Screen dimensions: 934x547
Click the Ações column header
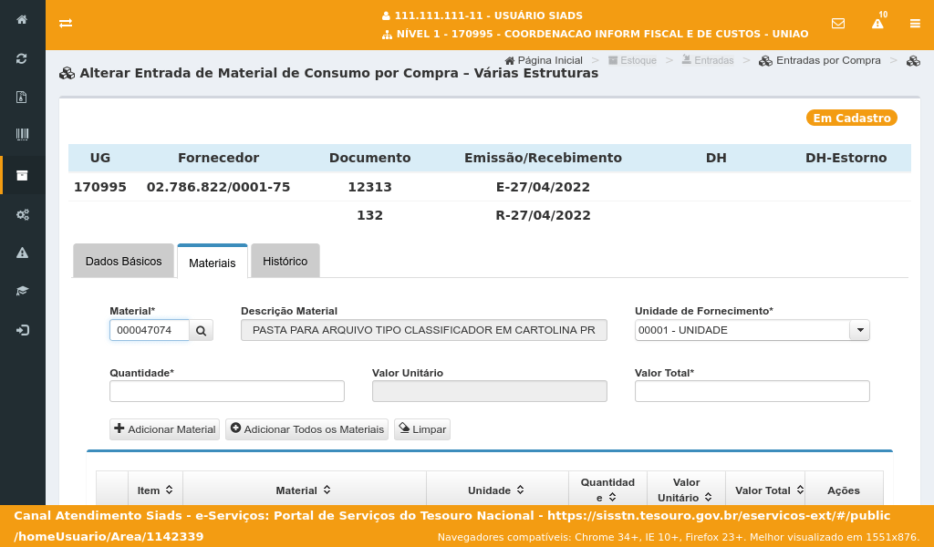(x=844, y=490)
